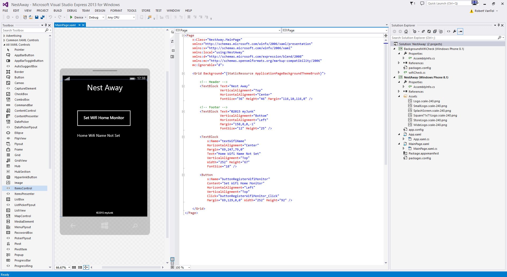The height and width of the screenshot is (277, 507).
Task: Click Refresh icon in Solution Explorer
Action: pos(429,31)
